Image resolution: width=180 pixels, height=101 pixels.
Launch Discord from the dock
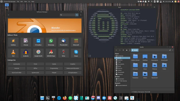(x=98, y=98)
